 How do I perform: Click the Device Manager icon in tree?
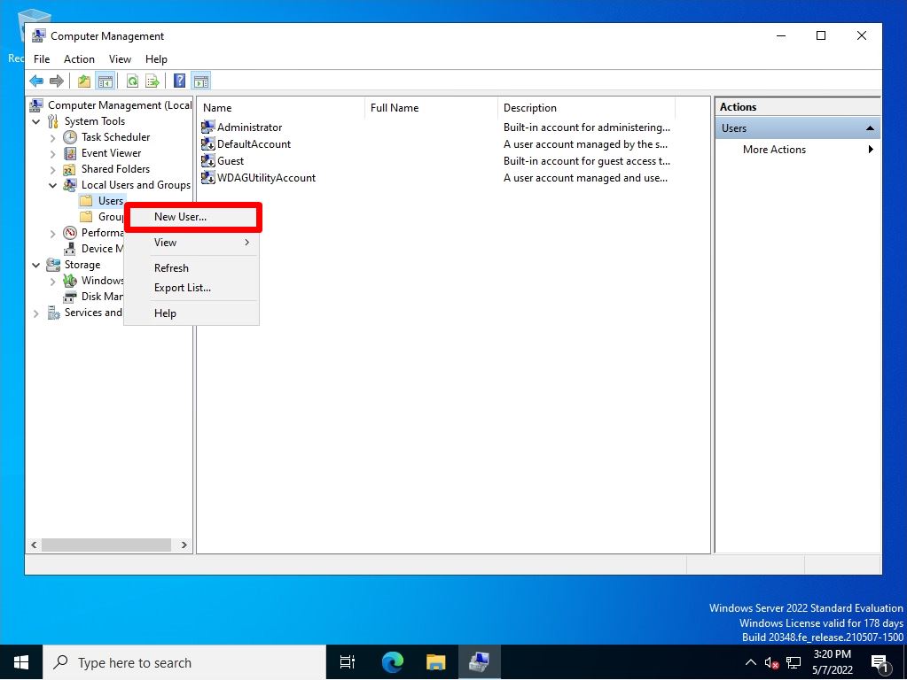[x=70, y=249]
